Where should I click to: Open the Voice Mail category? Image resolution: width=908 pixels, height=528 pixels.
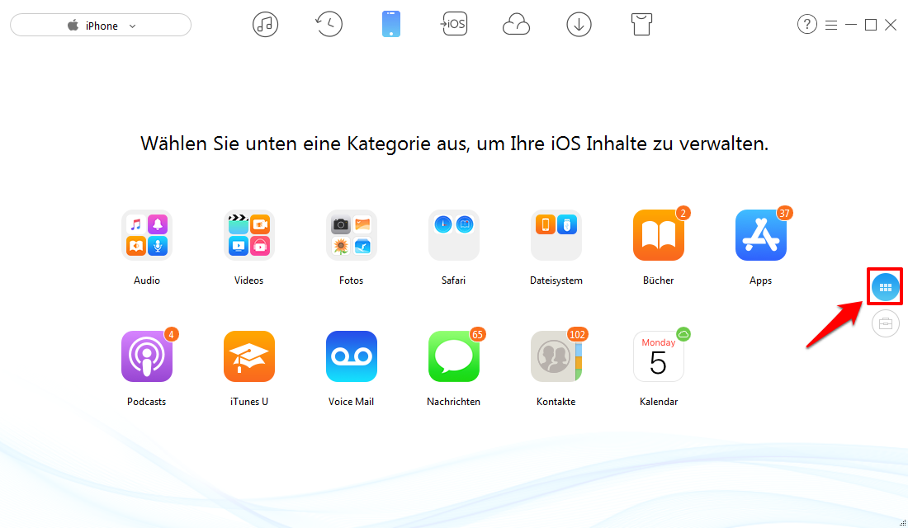pos(352,356)
